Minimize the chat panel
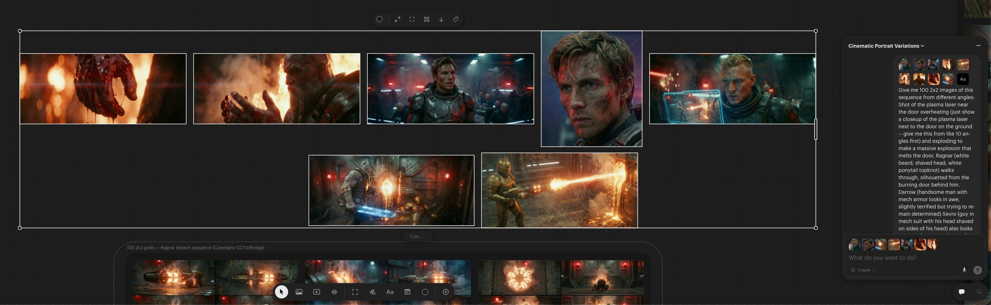Screen dimensions: 991x305 click(978, 46)
